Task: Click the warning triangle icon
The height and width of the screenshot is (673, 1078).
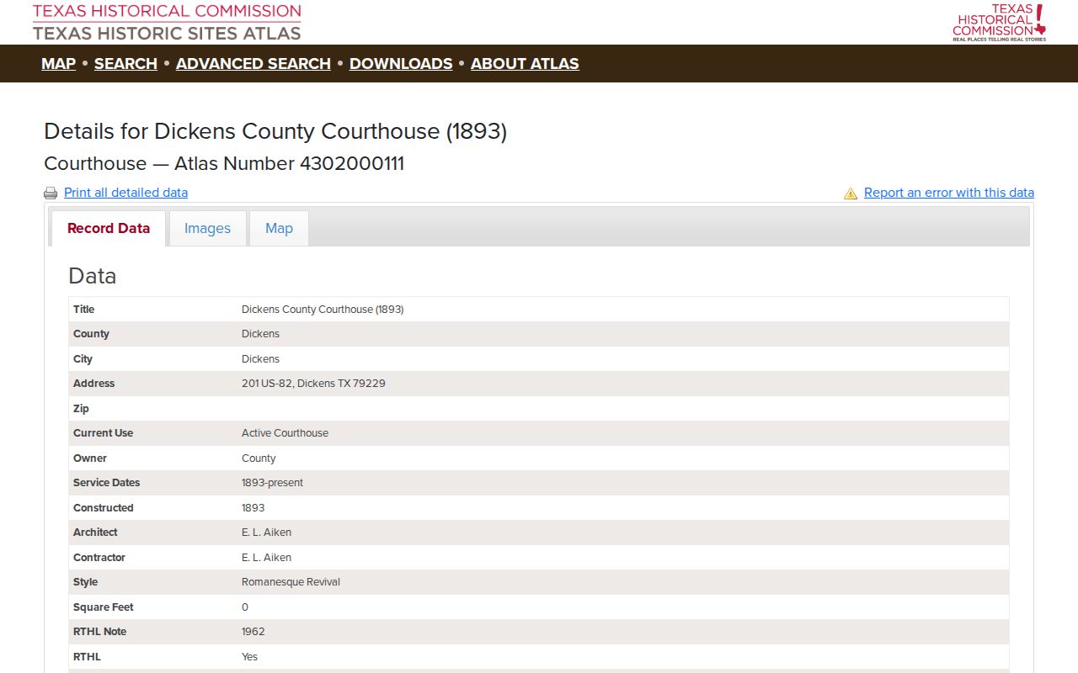Action: (851, 193)
